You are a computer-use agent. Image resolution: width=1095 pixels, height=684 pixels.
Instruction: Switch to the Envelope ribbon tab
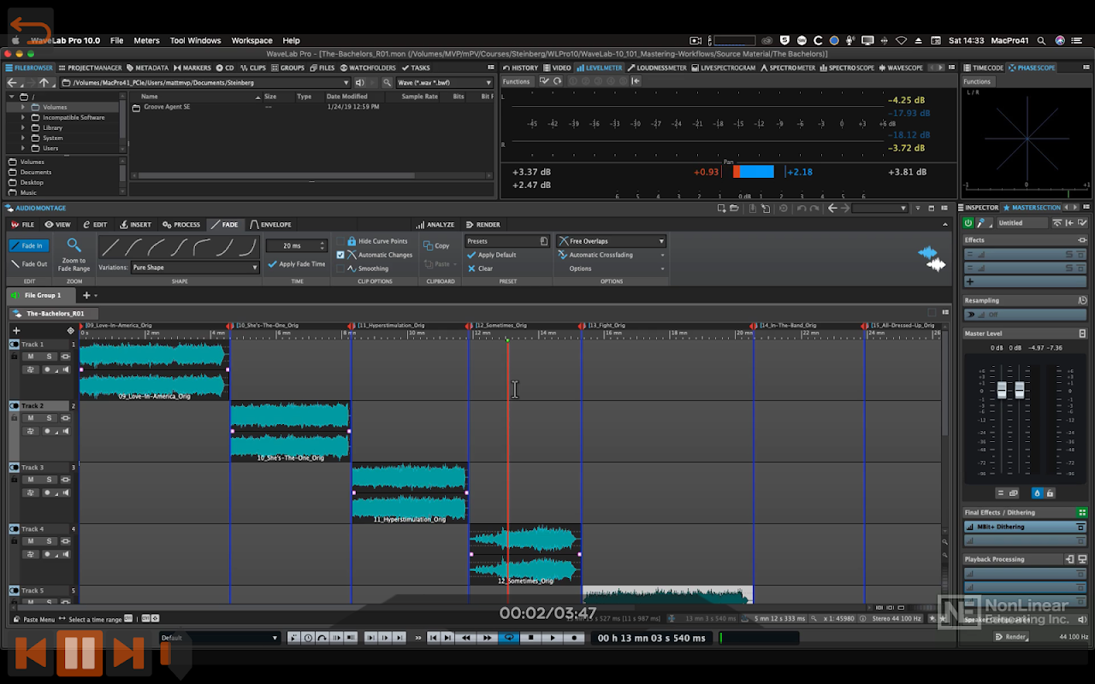click(270, 225)
